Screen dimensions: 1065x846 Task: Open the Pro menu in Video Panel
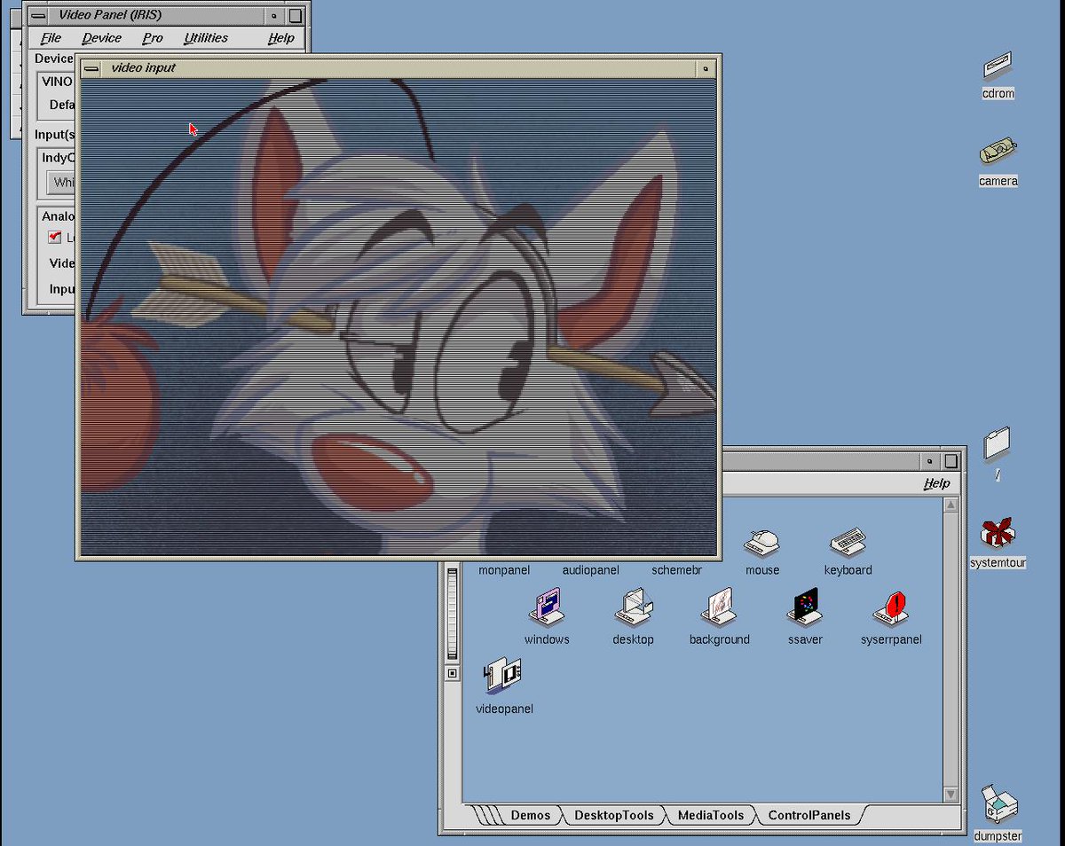tap(153, 38)
